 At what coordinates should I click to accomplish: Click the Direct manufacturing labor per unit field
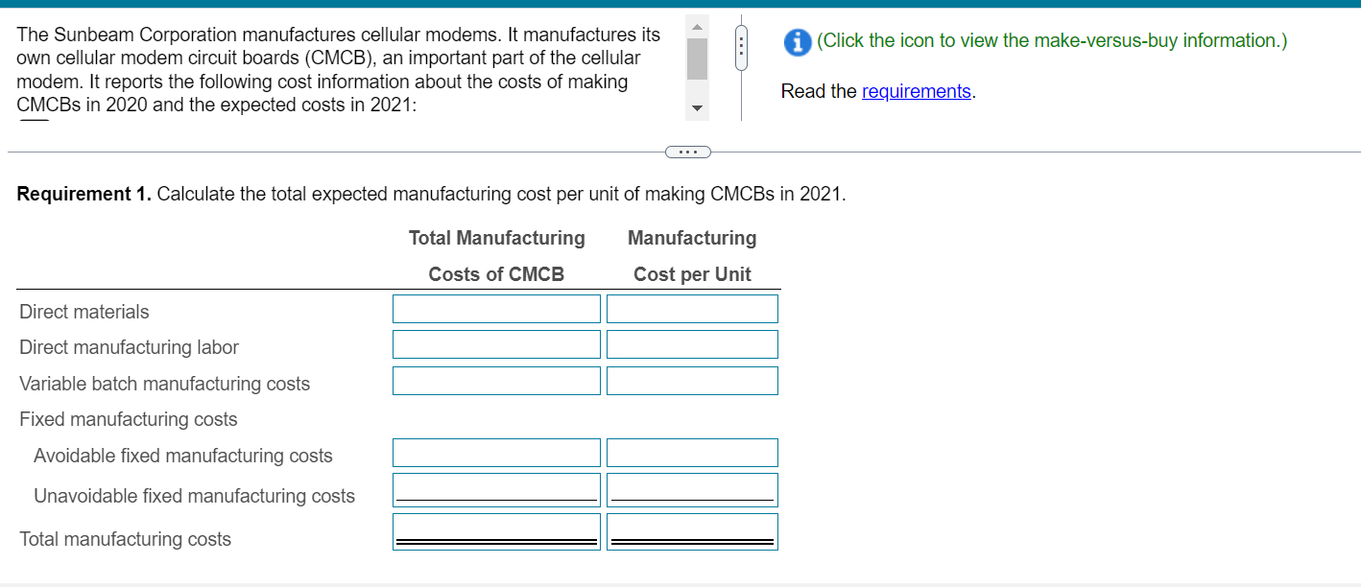pyautogui.click(x=691, y=343)
